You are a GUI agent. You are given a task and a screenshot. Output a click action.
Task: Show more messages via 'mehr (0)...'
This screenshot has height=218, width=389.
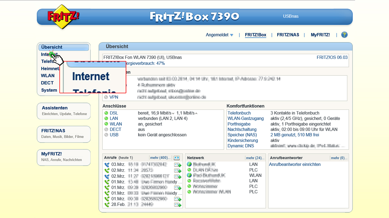pos(339,158)
